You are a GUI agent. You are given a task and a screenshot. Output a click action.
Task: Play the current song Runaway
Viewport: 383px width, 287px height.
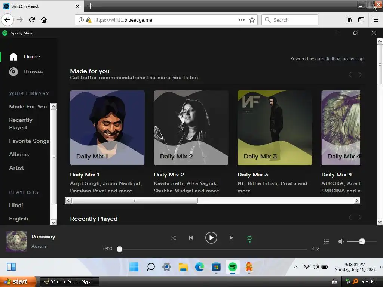211,238
